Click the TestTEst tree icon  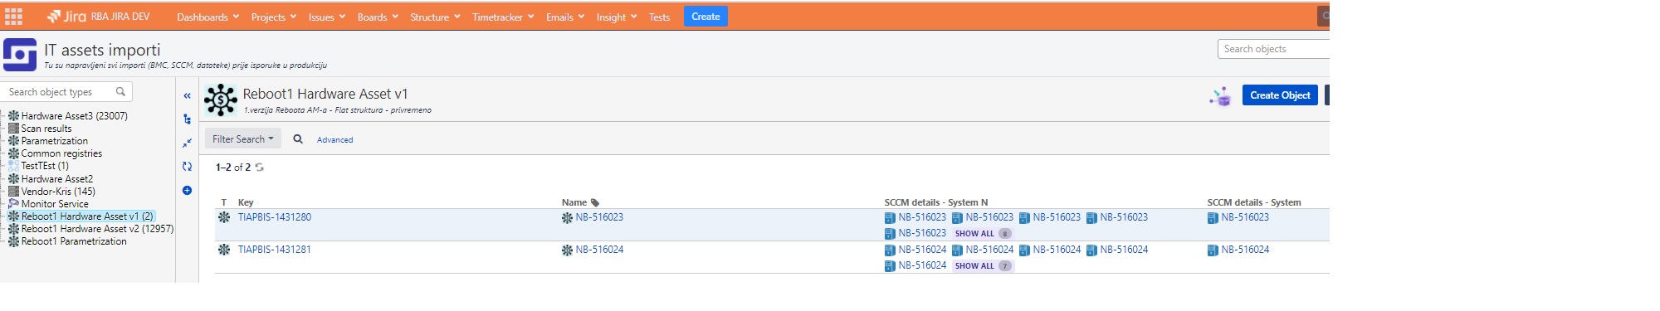pyautogui.click(x=13, y=166)
